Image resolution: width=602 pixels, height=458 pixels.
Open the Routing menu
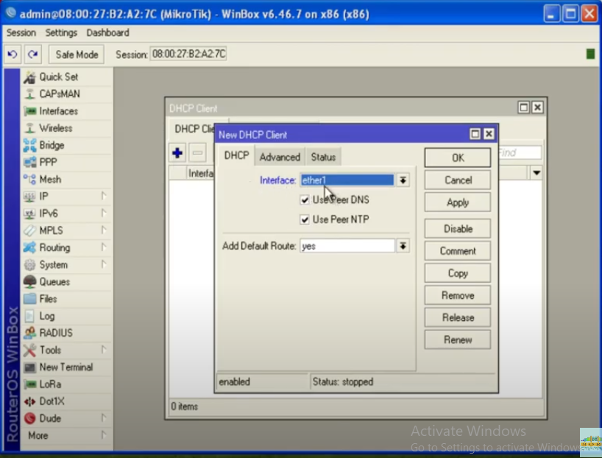click(66, 248)
